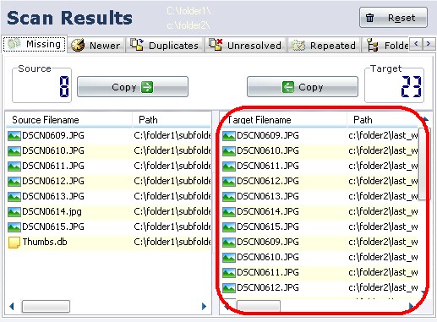The width and height of the screenshot is (437, 322).
Task: Click target list horizontal scrollbar thumb
Action: [x=259, y=306]
